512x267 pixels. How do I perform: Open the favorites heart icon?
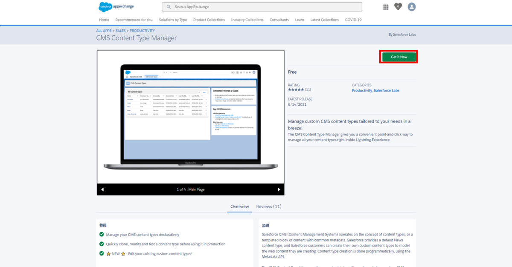pyautogui.click(x=398, y=6)
